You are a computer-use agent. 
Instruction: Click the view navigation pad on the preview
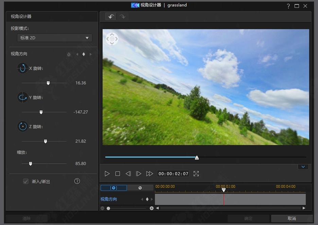click(112, 39)
